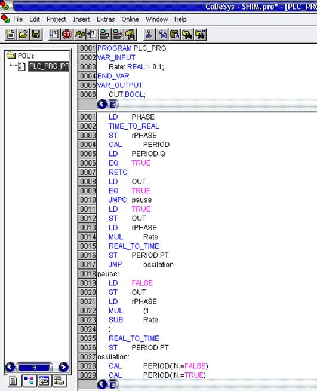
Task: Run single step with footprints icon
Action: tap(79, 35)
